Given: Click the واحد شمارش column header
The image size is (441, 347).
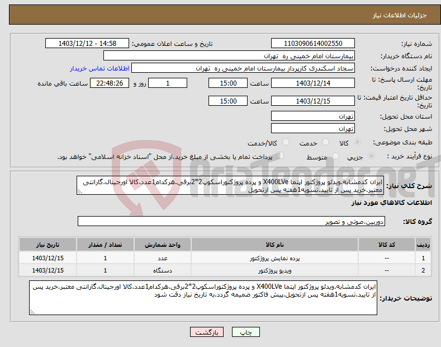Looking at the screenshot, I should [x=163, y=245].
